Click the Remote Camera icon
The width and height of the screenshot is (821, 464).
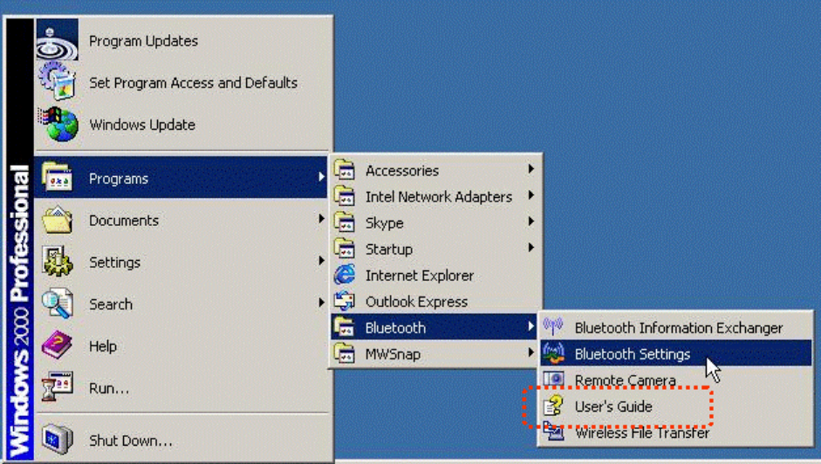coord(553,379)
